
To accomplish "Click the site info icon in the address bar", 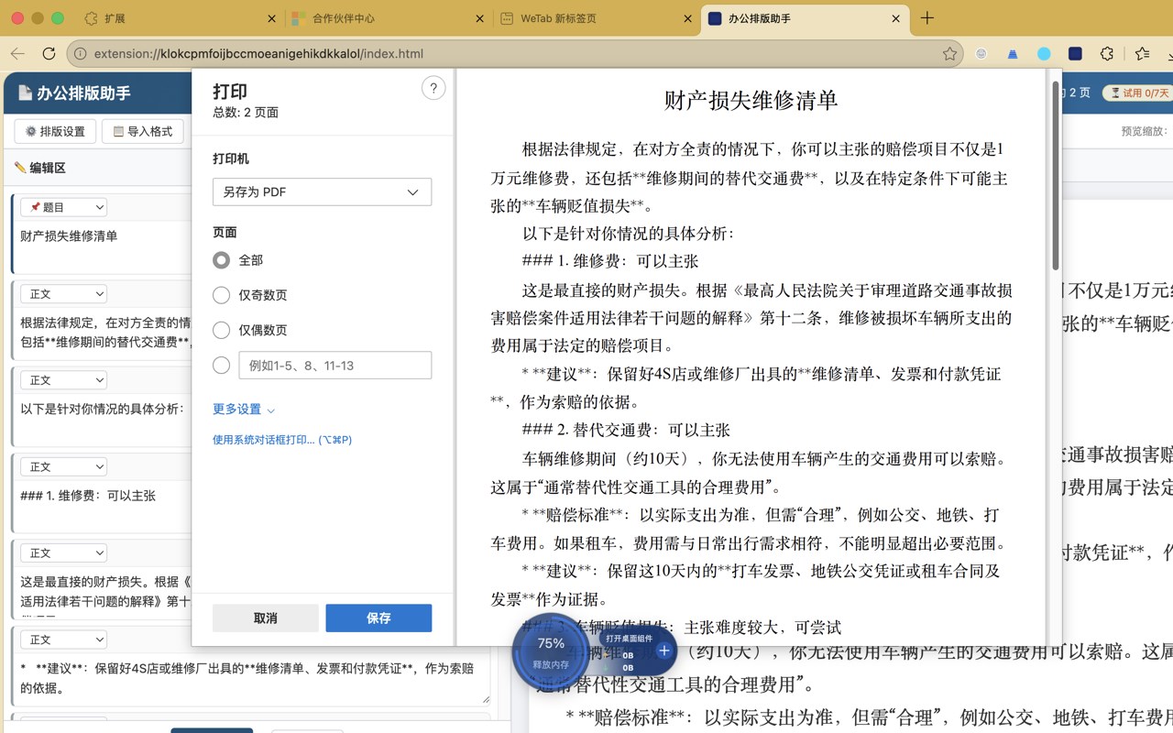I will (x=80, y=54).
